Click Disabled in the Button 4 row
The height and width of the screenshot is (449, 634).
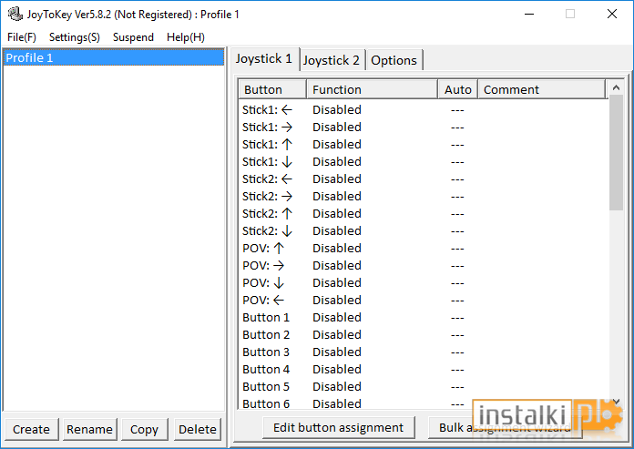pyautogui.click(x=337, y=370)
